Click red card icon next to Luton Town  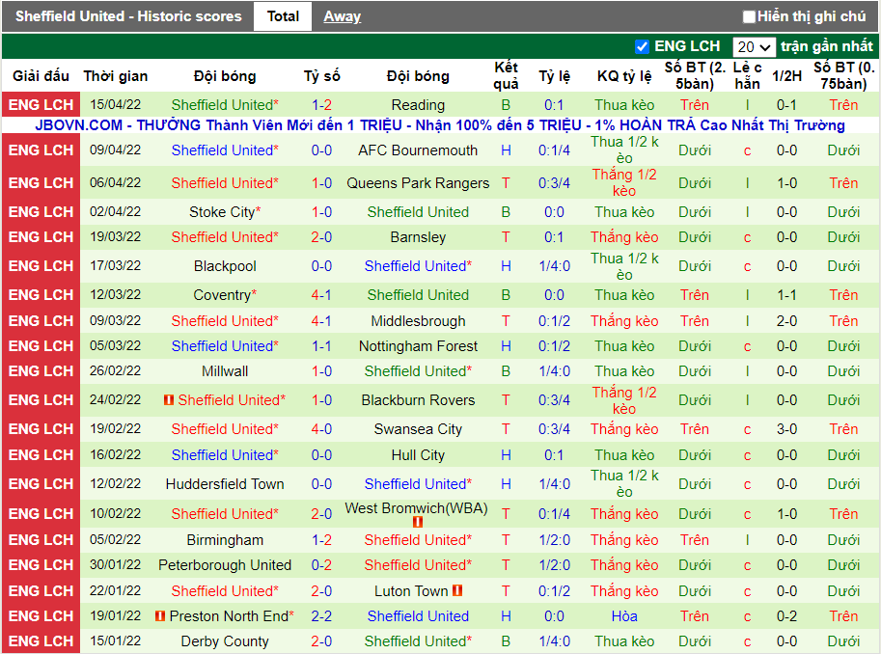pos(457,590)
